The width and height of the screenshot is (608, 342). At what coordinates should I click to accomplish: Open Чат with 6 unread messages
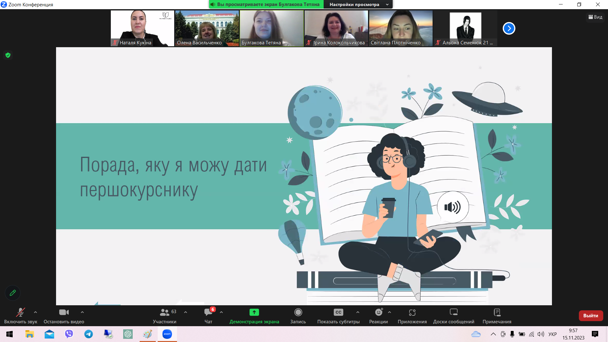pos(208,313)
